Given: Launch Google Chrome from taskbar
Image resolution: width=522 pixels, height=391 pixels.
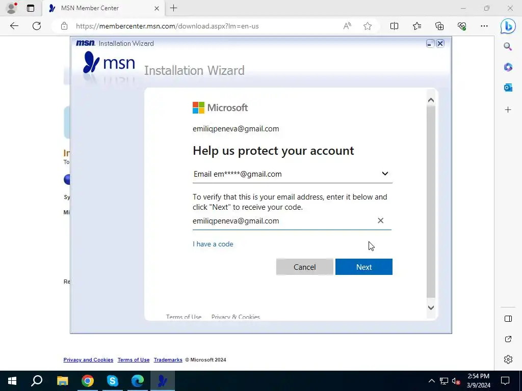Looking at the screenshot, I should point(88,381).
